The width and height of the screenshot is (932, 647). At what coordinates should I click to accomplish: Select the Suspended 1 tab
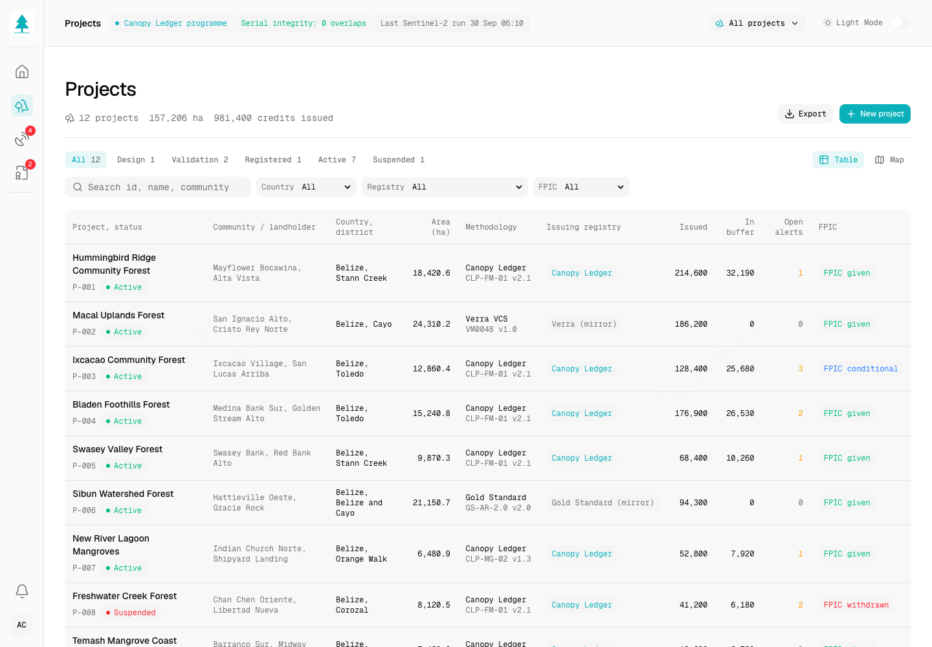tap(399, 160)
